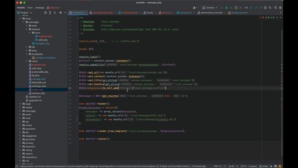Image resolution: width=298 pixels, height=168 pixels.
Task: Click the 4 spaces indent setting
Action: point(252,166)
